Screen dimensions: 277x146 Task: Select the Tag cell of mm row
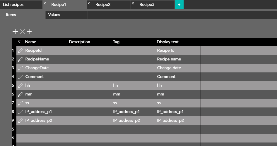point(135,94)
